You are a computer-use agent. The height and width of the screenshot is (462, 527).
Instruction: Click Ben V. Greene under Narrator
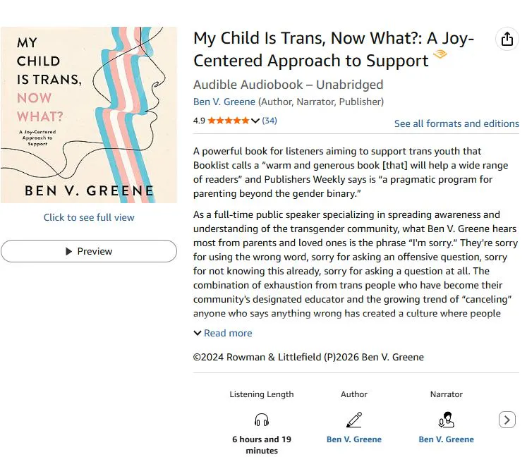(446, 439)
